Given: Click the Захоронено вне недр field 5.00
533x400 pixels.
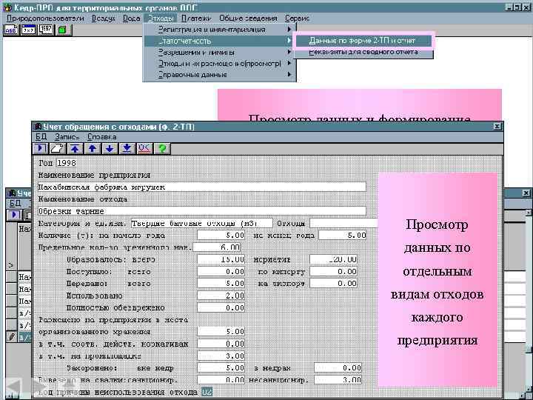Looking at the screenshot, I should (x=221, y=367).
